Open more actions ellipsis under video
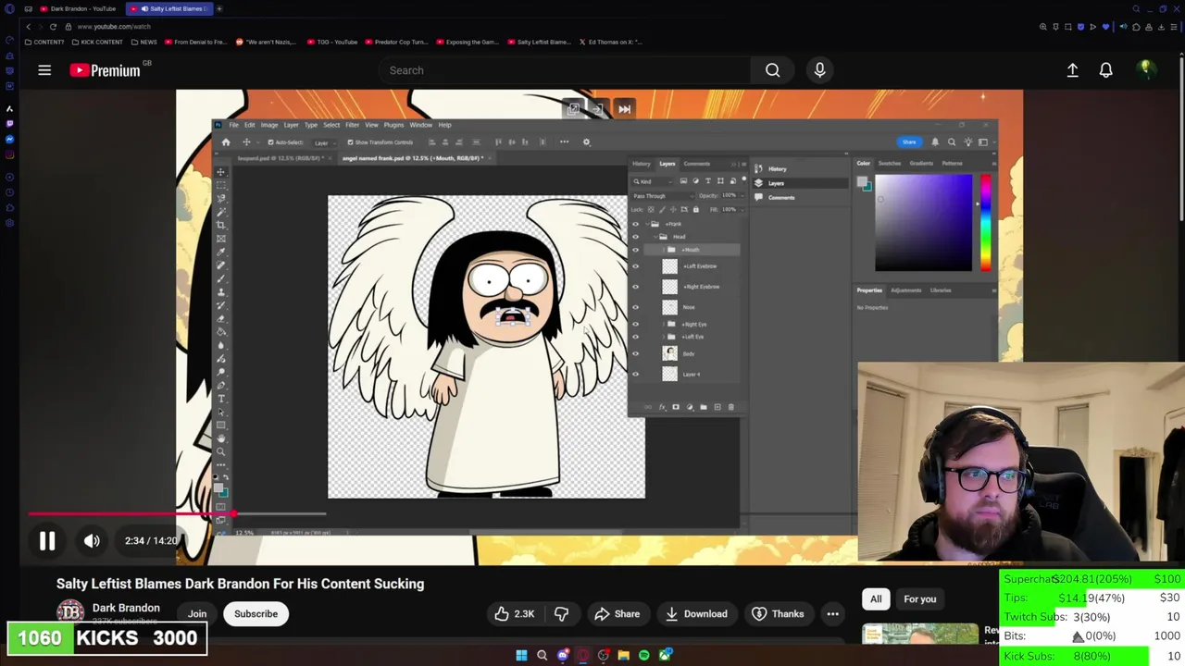This screenshot has height=666, width=1185. pos(832,613)
